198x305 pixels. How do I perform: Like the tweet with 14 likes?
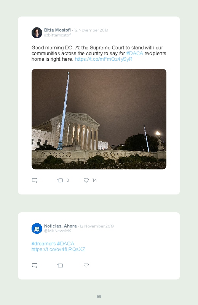pos(86,180)
